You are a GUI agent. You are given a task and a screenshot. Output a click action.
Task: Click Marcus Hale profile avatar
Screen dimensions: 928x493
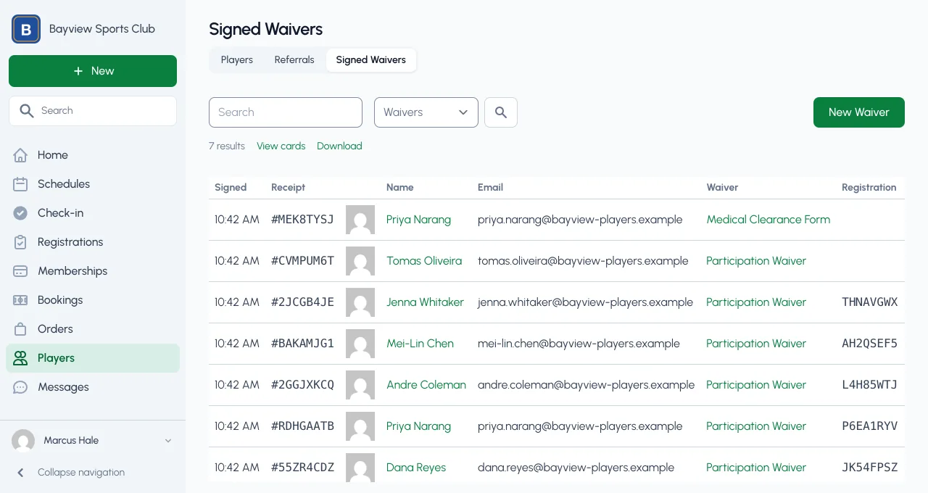point(23,441)
